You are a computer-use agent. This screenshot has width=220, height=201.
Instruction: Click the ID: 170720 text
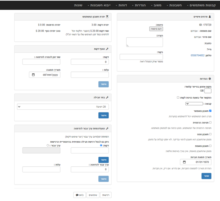click(x=205, y=25)
